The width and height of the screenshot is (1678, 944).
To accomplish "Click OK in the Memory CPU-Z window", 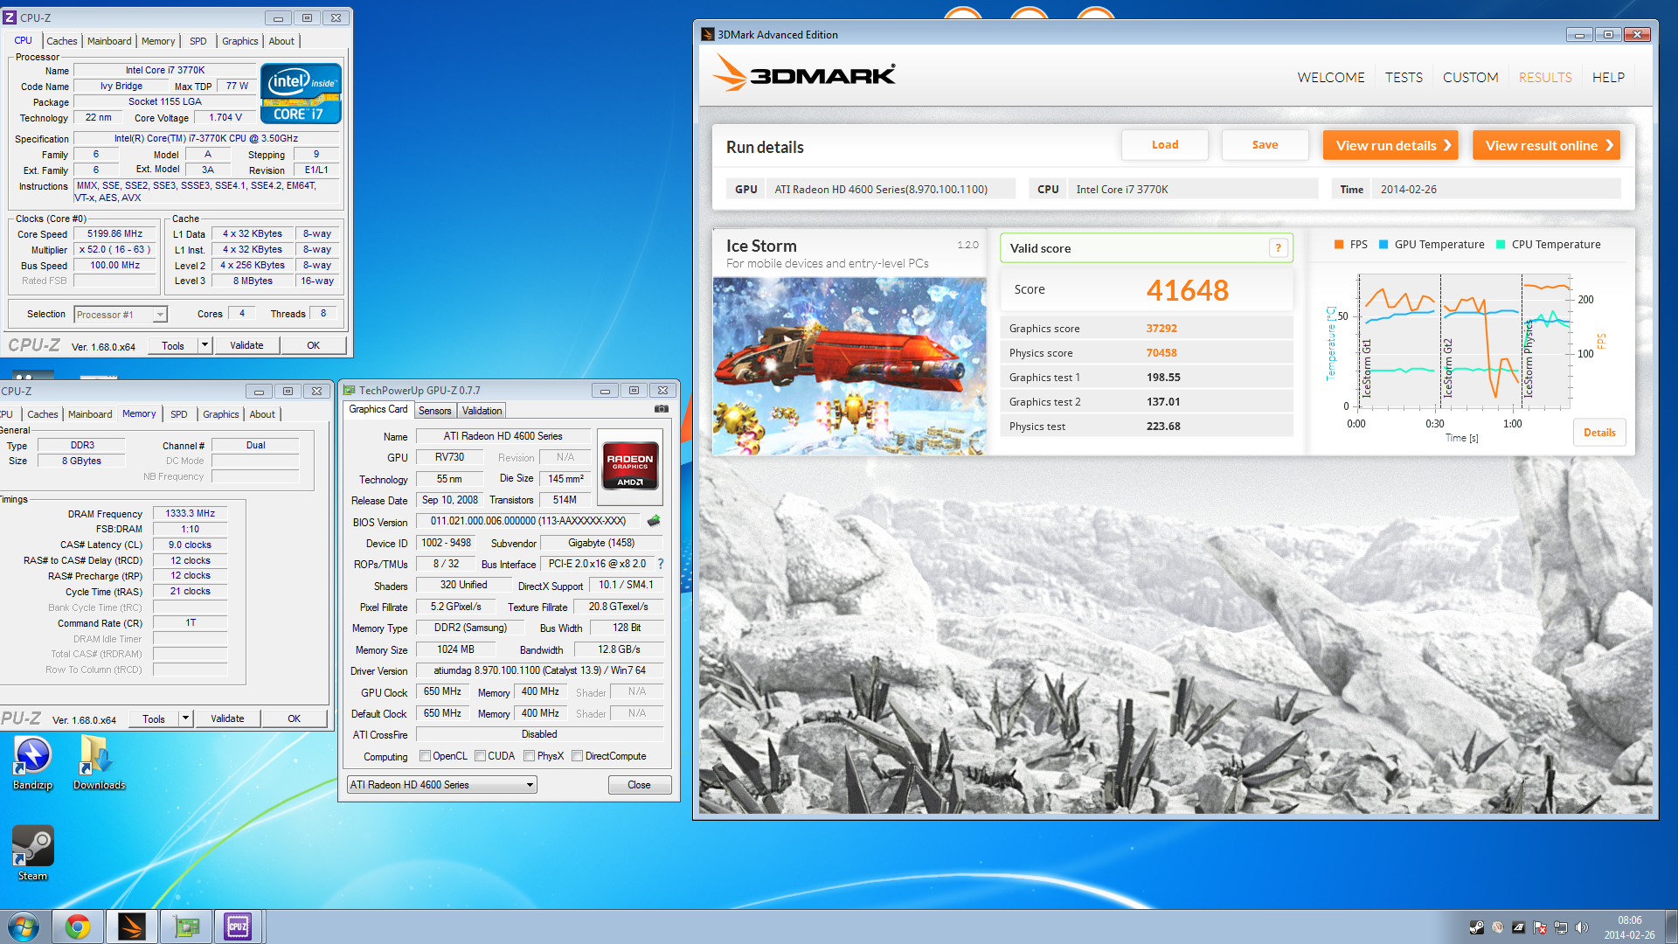I will pyautogui.click(x=295, y=718).
